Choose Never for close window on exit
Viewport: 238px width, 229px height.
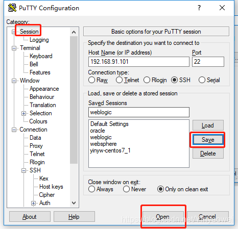126,189
